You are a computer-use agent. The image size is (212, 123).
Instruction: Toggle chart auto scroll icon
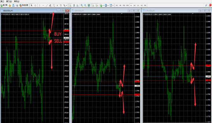tap(93, 5)
